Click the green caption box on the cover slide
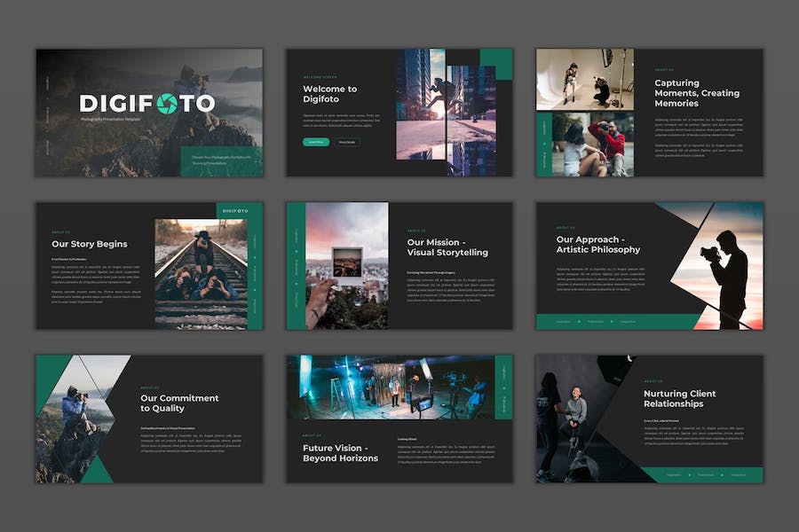Image resolution: width=799 pixels, height=532 pixels. coord(222,161)
